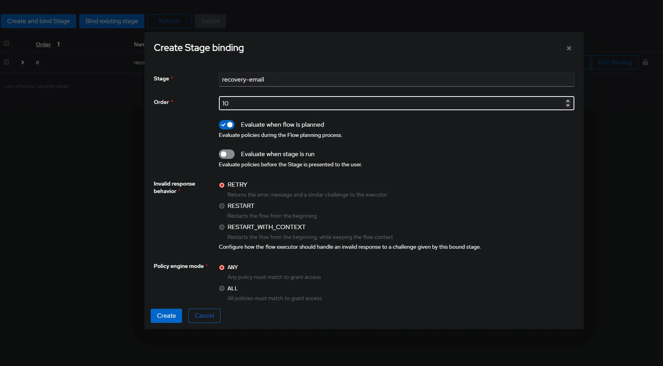
Task: Tick the checkbox for the first row
Action: 7,62
